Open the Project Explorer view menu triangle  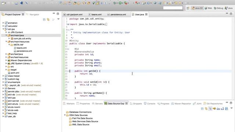[58, 19]
